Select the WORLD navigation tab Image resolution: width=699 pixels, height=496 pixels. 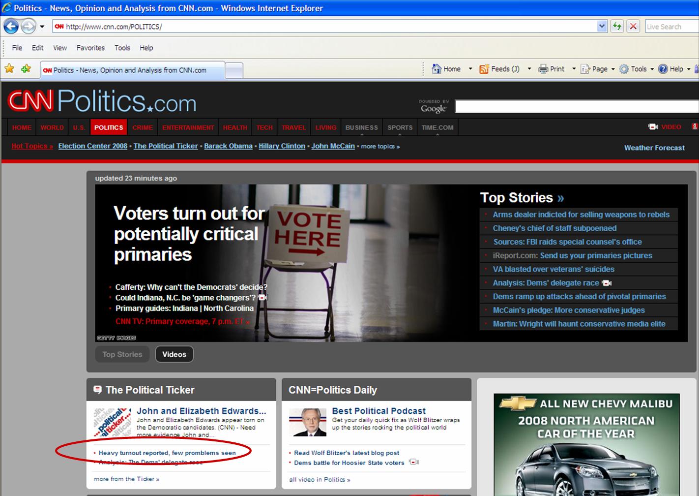pyautogui.click(x=52, y=127)
